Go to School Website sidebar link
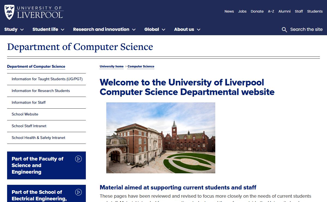The image size is (327, 202). pyautogui.click(x=25, y=114)
